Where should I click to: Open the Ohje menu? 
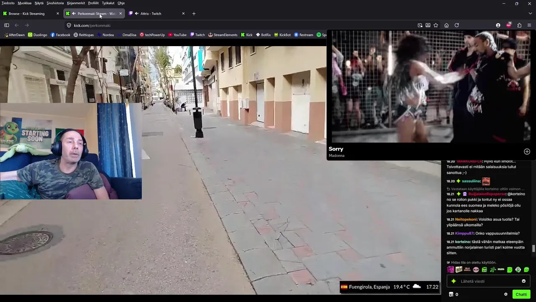[121, 3]
